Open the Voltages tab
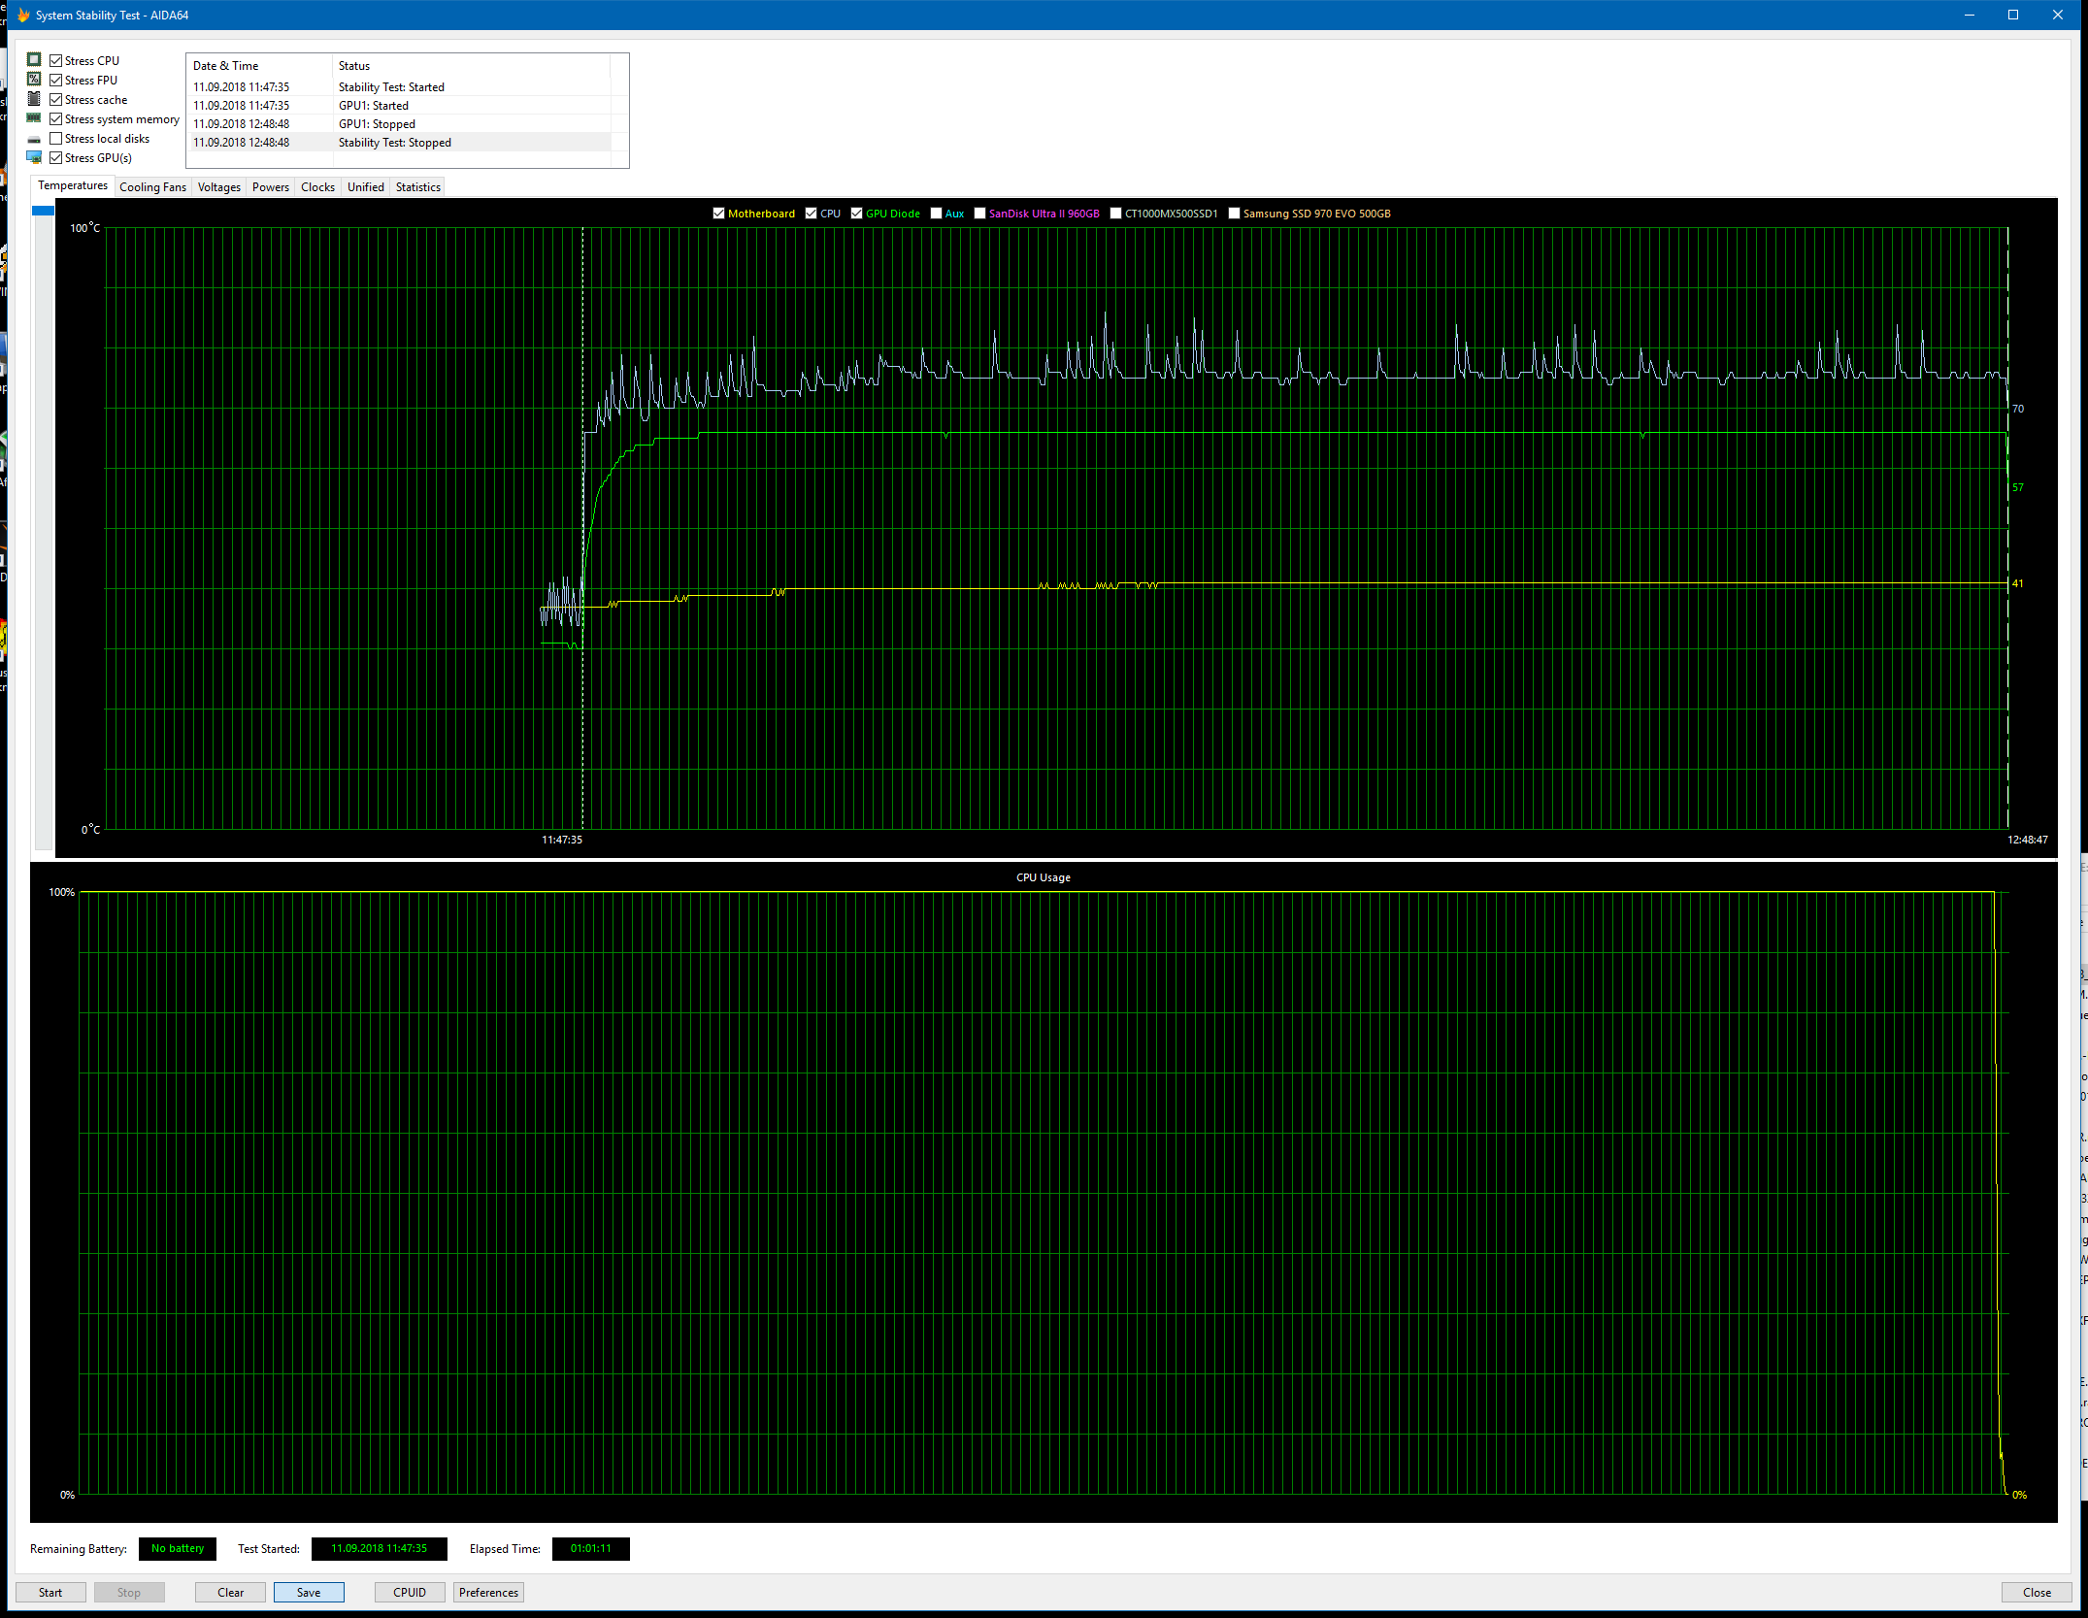 coord(218,186)
